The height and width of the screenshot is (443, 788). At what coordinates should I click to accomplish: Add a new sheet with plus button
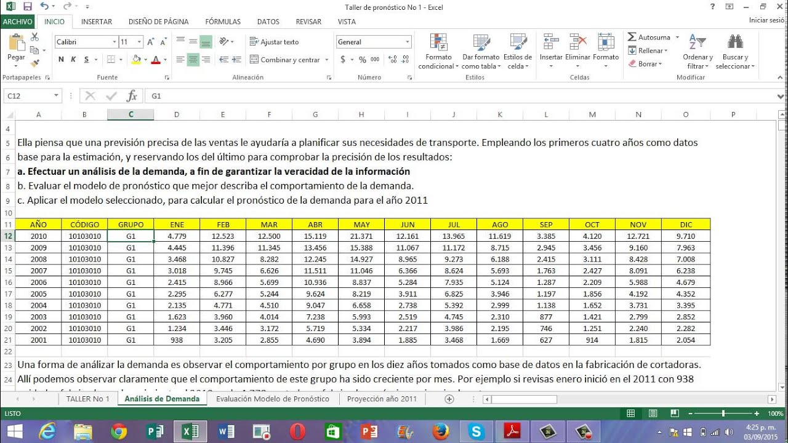click(x=449, y=399)
